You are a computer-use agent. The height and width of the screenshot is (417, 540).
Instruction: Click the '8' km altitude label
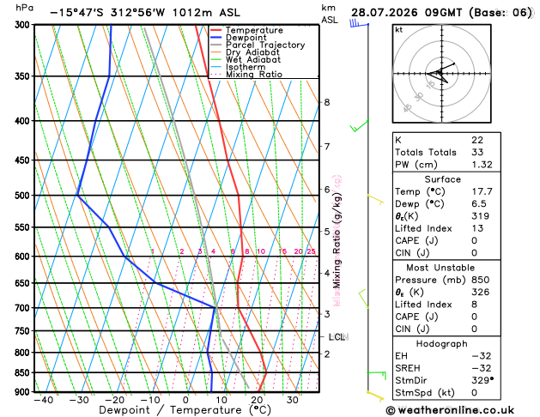[x=326, y=102]
